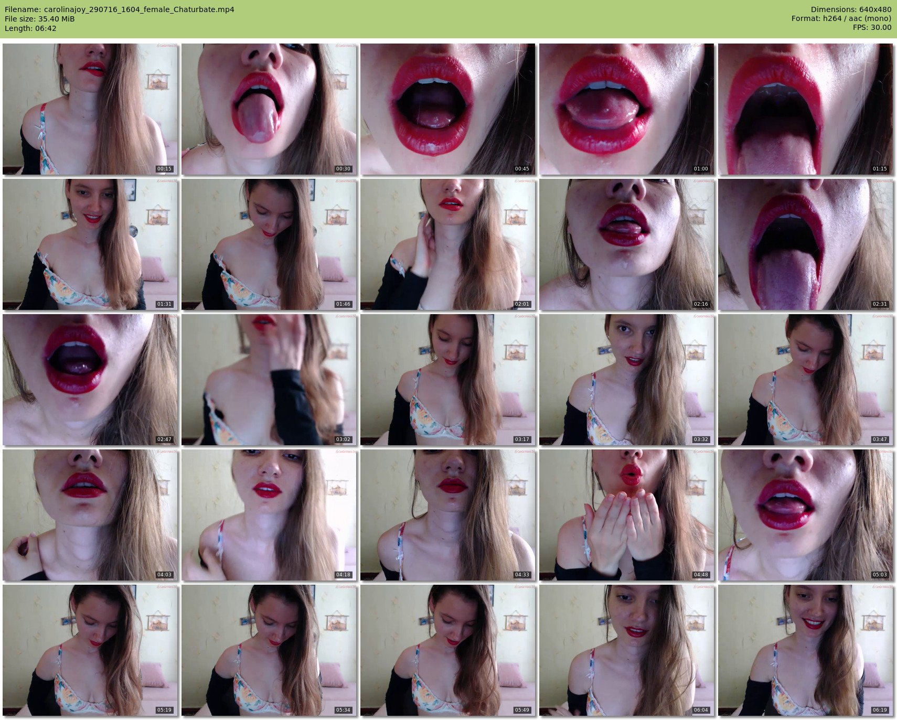The height and width of the screenshot is (720, 897).
Task: Click the frame marked 06:04
Action: (627, 650)
